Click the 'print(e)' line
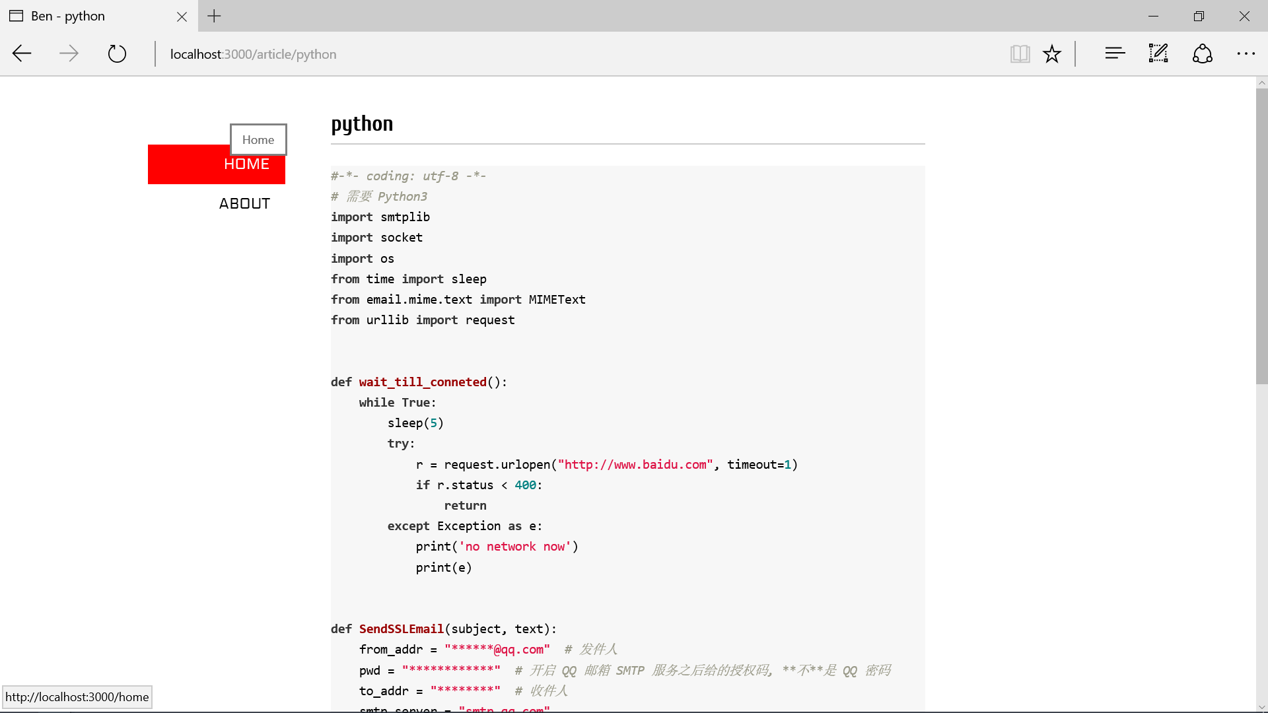 pos(444,568)
